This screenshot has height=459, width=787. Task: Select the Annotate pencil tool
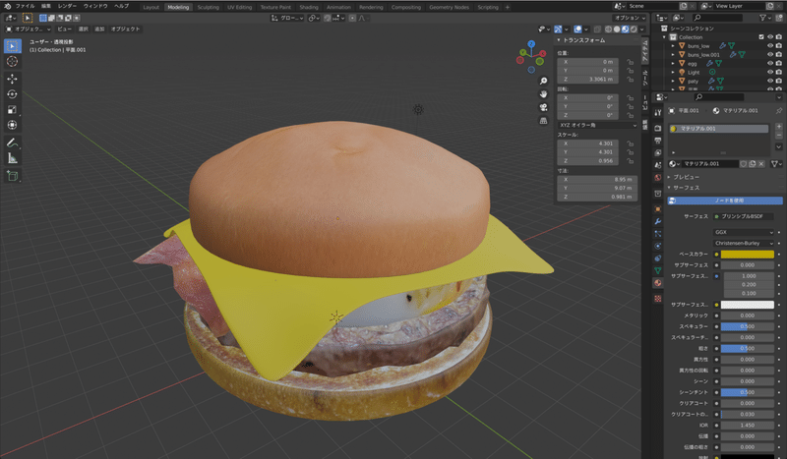coord(13,143)
